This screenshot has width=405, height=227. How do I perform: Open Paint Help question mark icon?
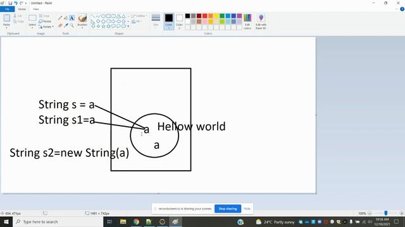point(402,9)
